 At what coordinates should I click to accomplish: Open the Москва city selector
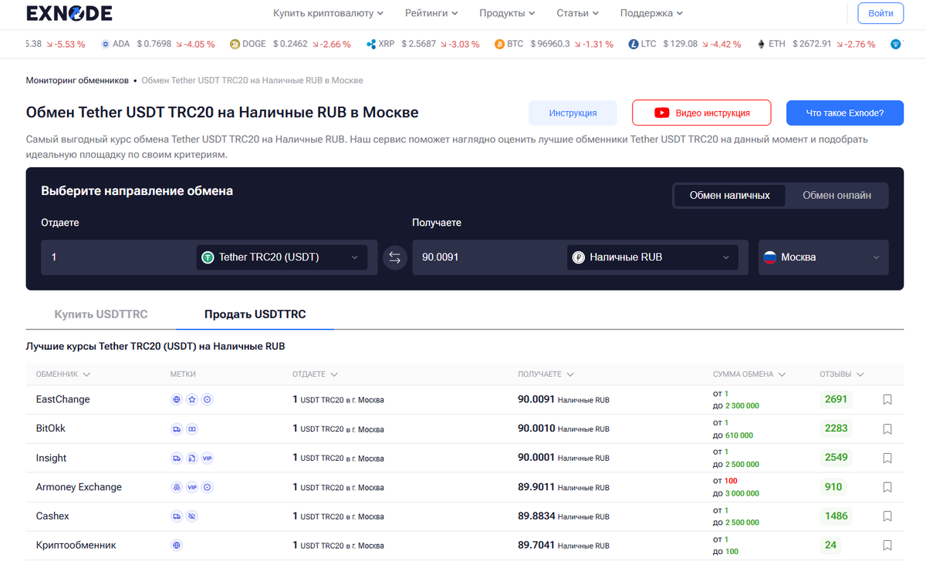(823, 257)
